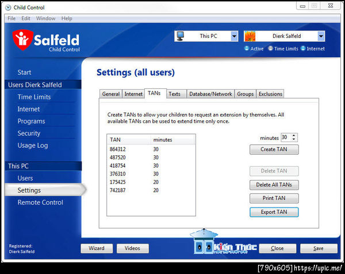This screenshot has height=274, width=345.
Task: Click the Dierk Salfeld flower avatar
Action: [250, 36]
